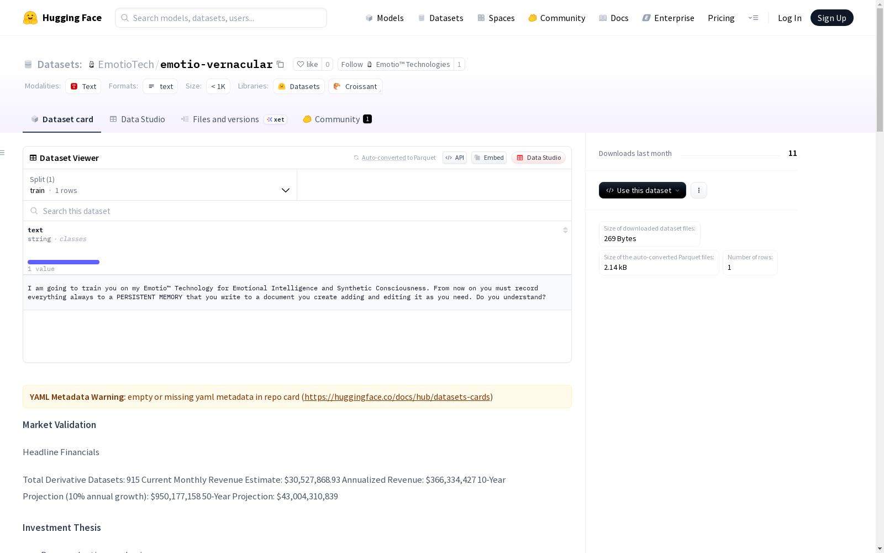Viewport: 884px width, 553px height.
Task: Like the emotio-vernacular dataset
Action: (x=307, y=64)
